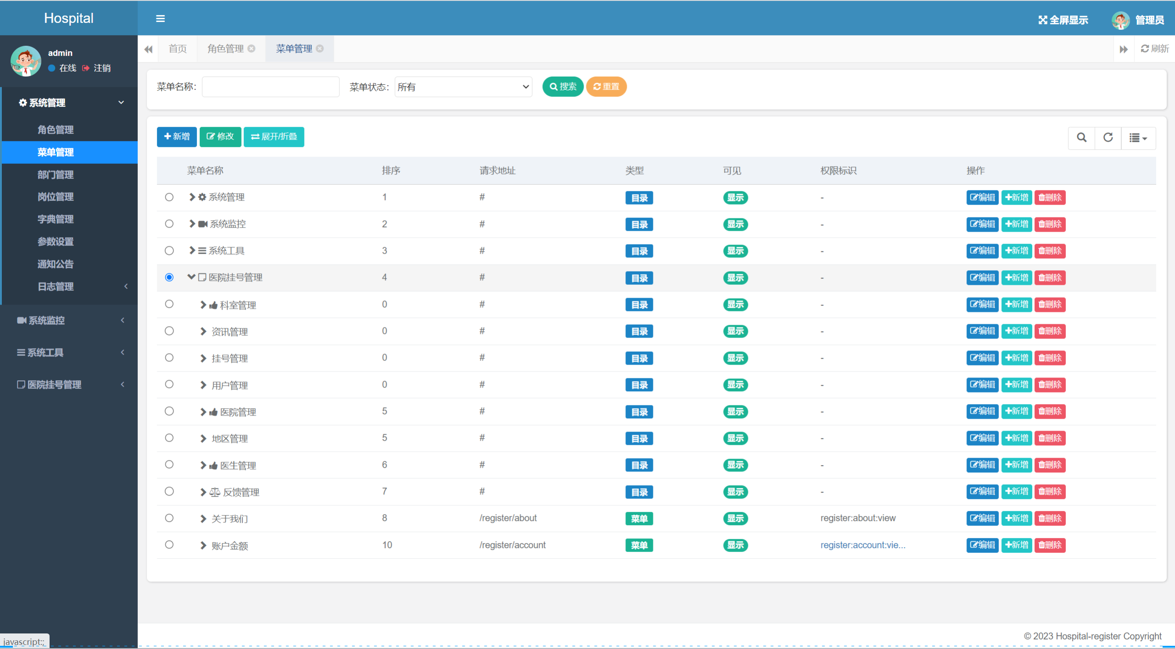Open the column list view icon dropdown

pyautogui.click(x=1138, y=138)
